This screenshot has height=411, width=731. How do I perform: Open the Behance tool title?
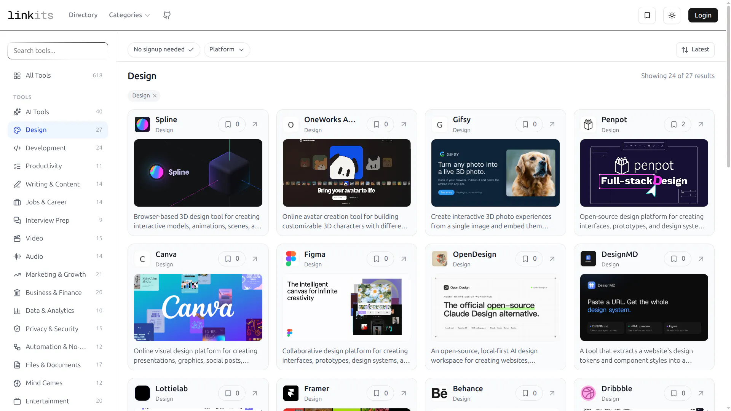tap(468, 389)
